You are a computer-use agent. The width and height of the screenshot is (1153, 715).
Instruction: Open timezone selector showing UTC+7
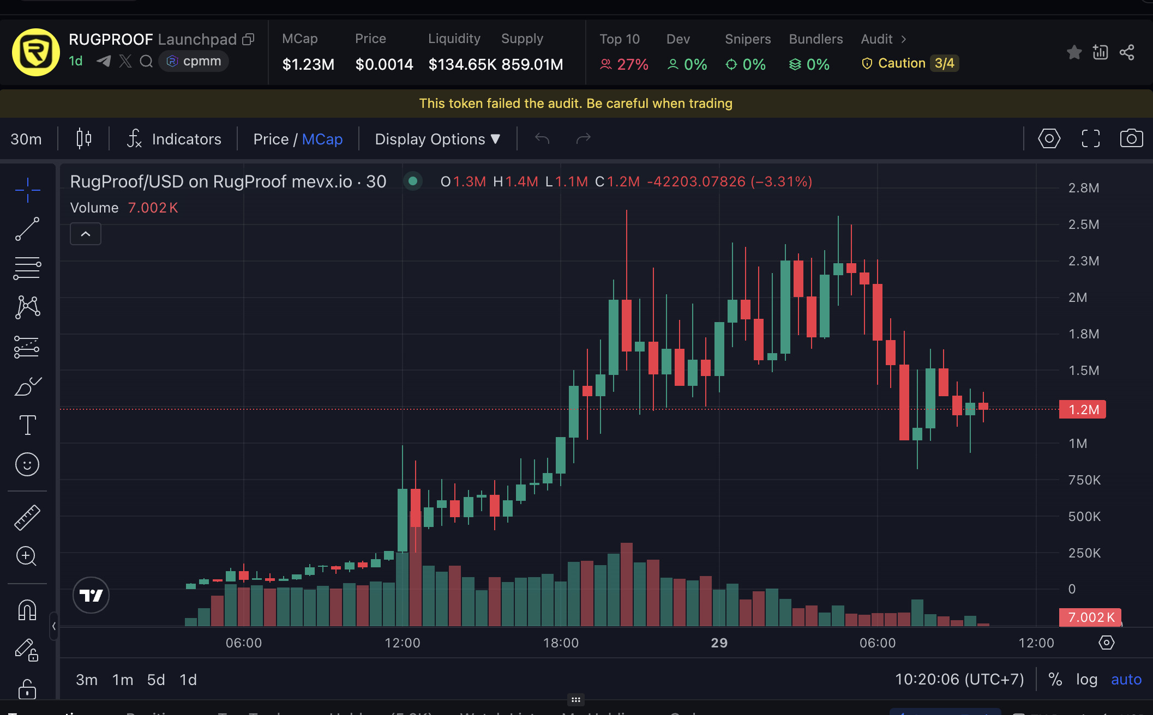959,680
